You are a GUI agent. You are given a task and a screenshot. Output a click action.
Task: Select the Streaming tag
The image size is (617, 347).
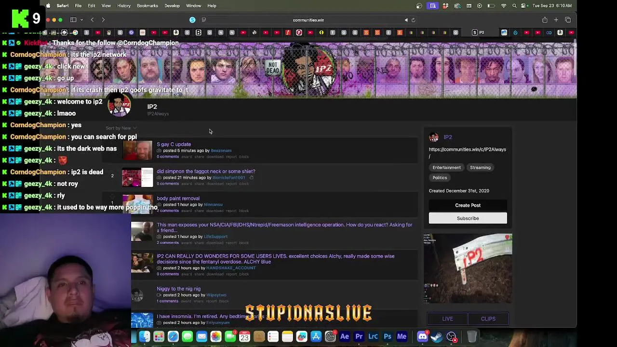(480, 167)
